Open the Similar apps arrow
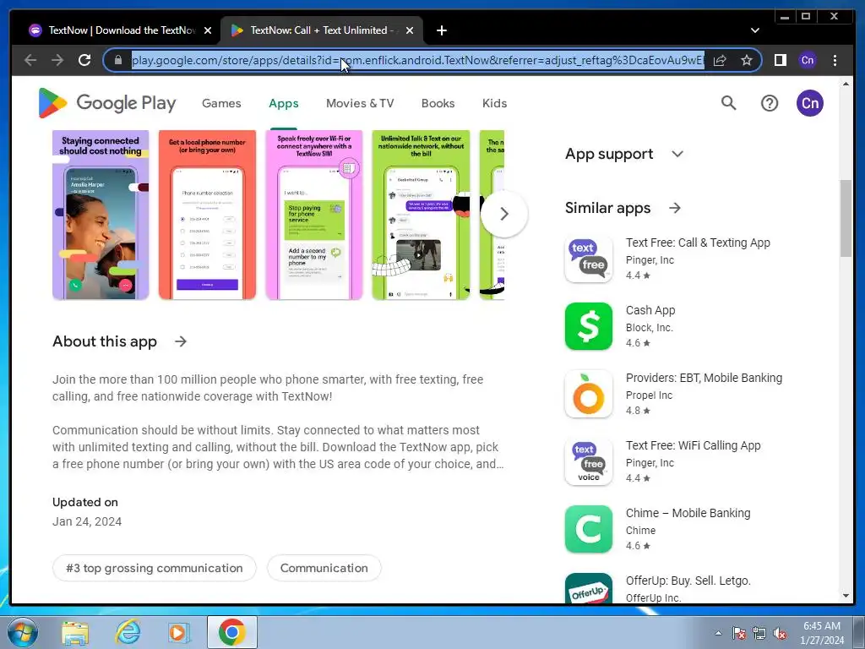865x649 pixels. click(674, 208)
